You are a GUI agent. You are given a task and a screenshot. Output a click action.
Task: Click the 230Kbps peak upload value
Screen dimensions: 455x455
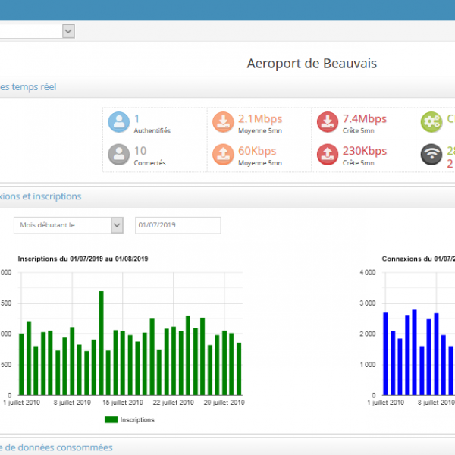pos(365,151)
